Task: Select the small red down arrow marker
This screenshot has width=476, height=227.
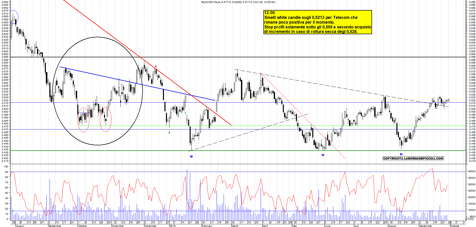Action: (x=156, y=66)
